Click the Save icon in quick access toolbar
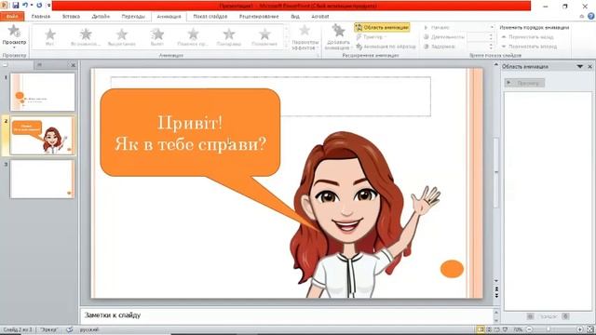 coord(16,5)
